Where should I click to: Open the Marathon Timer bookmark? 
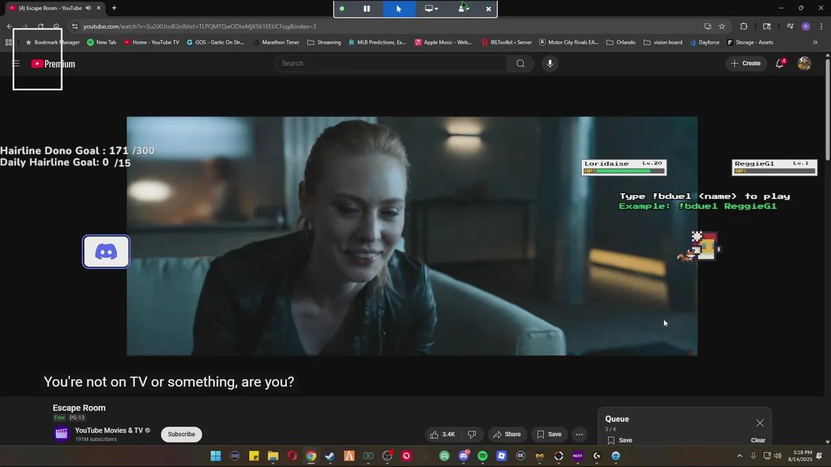point(276,42)
